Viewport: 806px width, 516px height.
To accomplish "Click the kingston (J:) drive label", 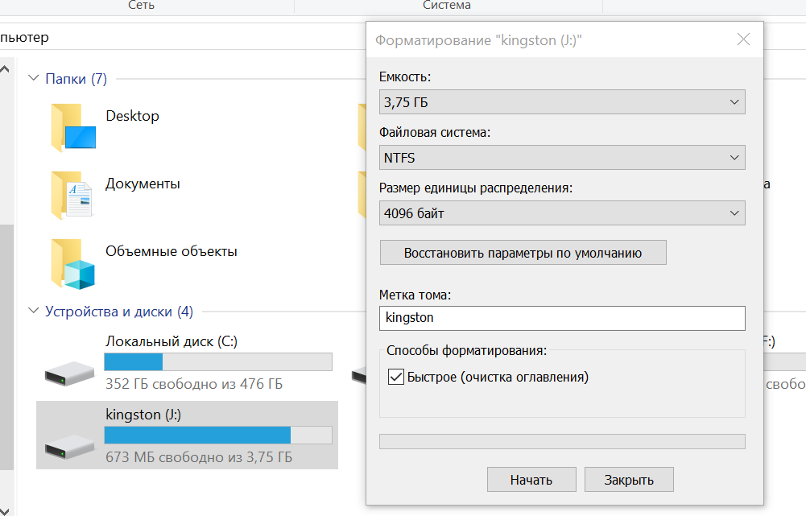I will pyautogui.click(x=143, y=415).
